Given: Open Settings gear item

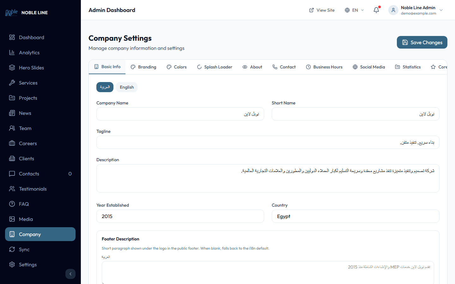Looking at the screenshot, I should pos(40,264).
